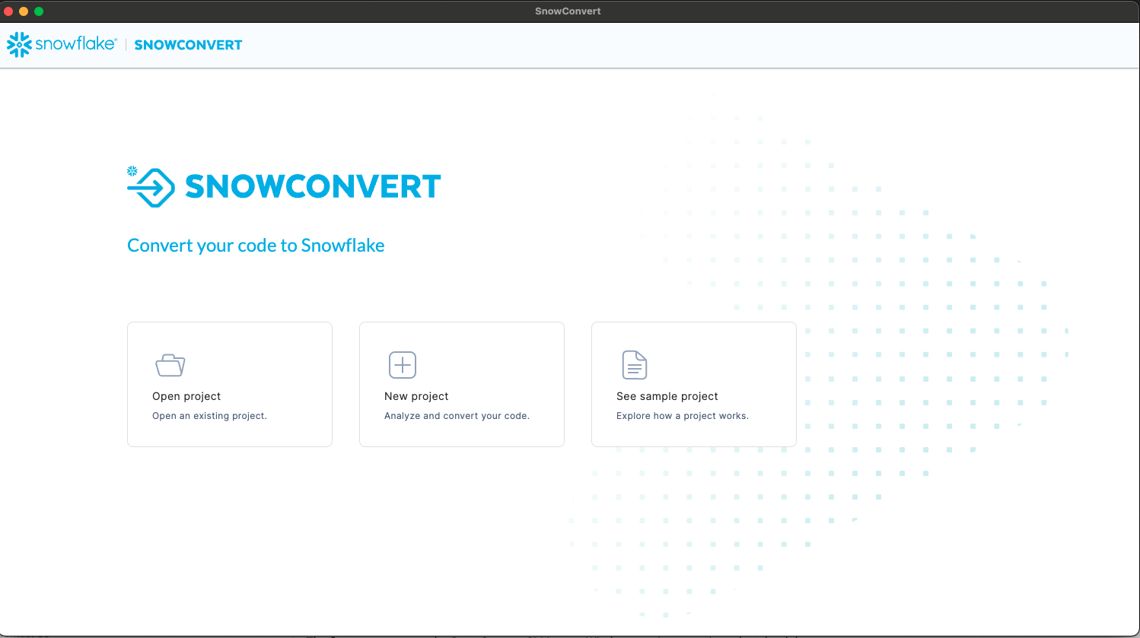Viewport: 1140px width, 638px height.
Task: Select the folder icon on Open project card
Action: pyautogui.click(x=170, y=364)
